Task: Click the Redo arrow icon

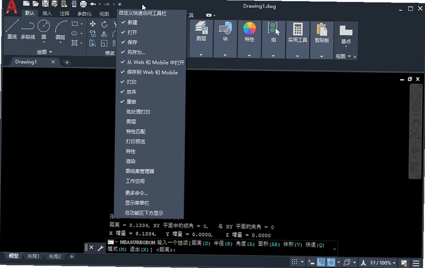Action: (x=107, y=4)
